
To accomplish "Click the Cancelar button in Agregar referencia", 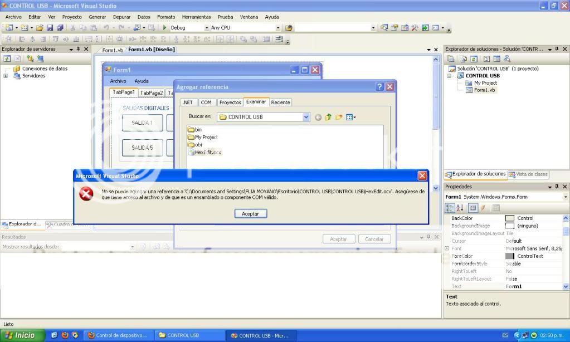I will [x=374, y=239].
